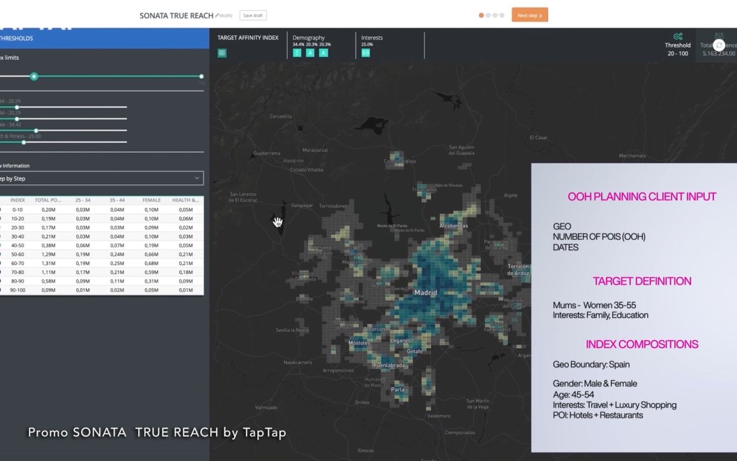Image resolution: width=737 pixels, height=461 pixels.
Task: Select the Demography section label
Action: coord(309,37)
